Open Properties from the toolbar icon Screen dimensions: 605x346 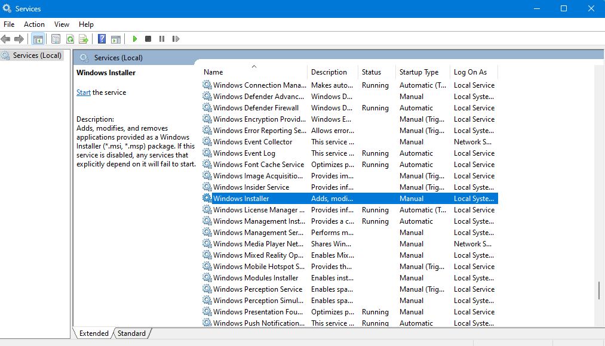click(56, 39)
